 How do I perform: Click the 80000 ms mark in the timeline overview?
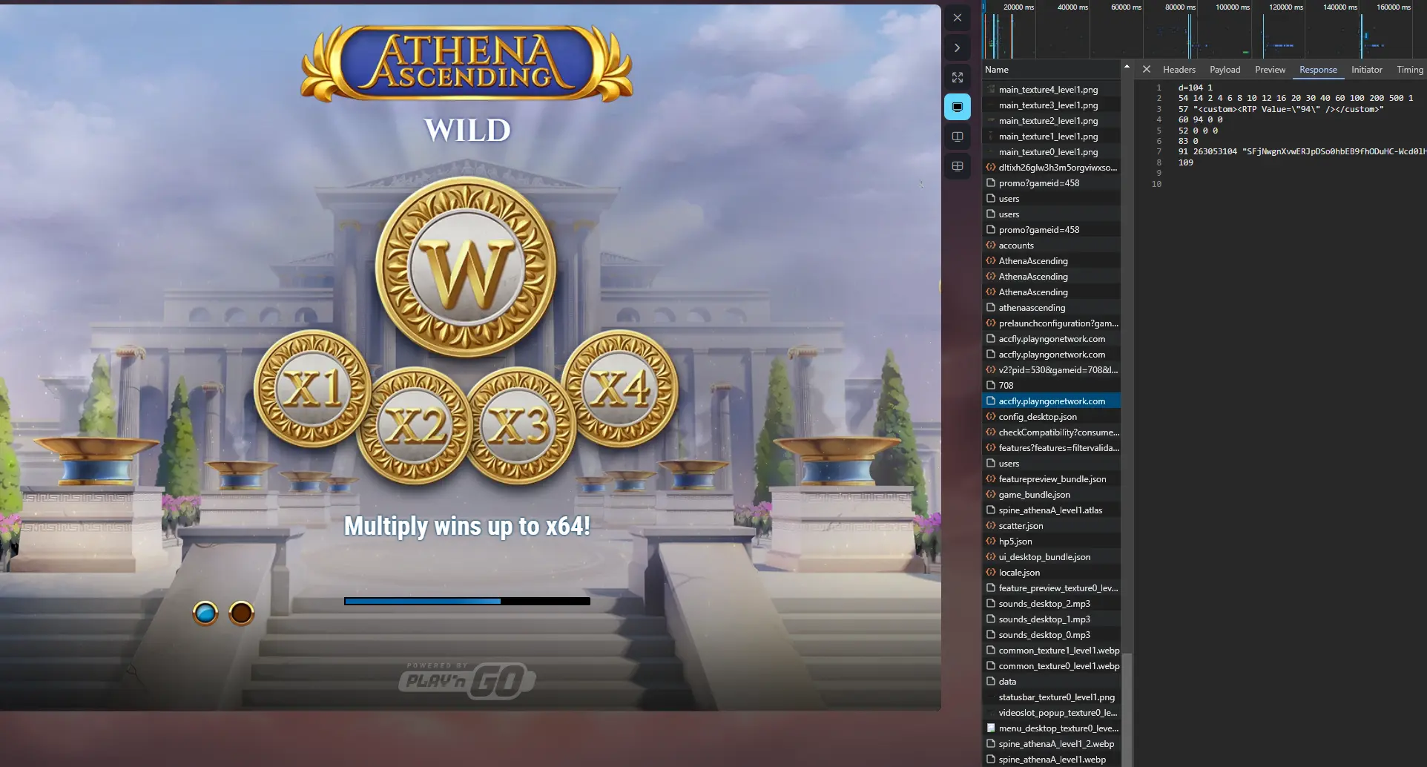pos(1179,7)
